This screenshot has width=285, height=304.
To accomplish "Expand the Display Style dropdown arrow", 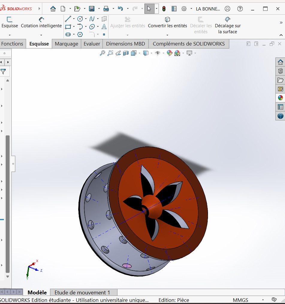I will [x=151, y=53].
